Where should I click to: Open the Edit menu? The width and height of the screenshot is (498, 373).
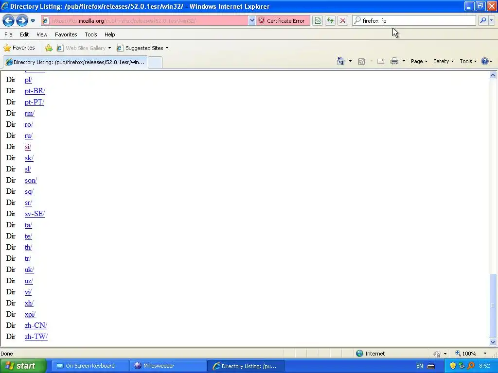(24, 34)
